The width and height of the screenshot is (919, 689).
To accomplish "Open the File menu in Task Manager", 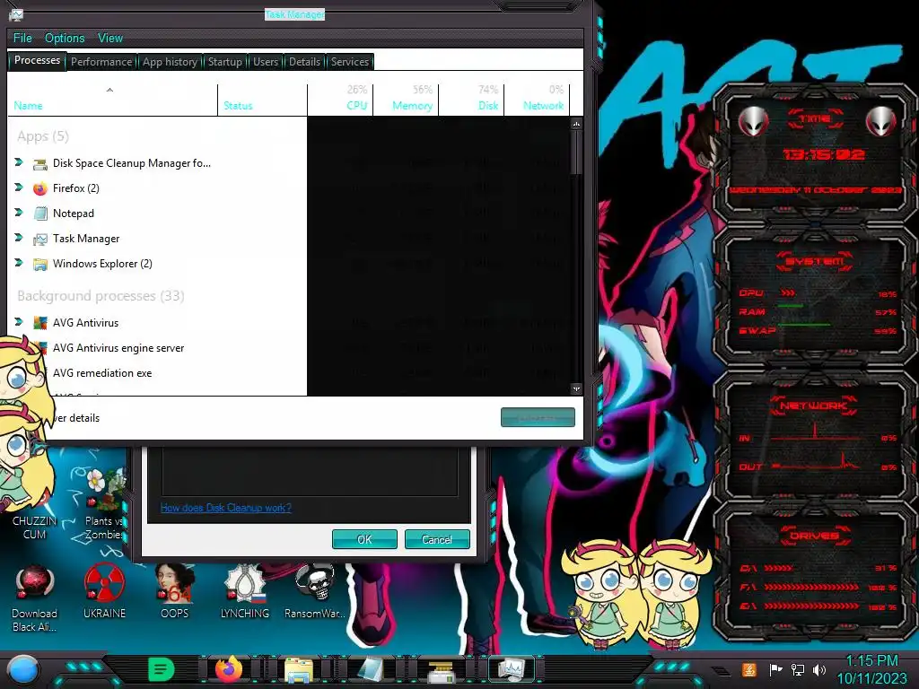I will click(x=22, y=38).
